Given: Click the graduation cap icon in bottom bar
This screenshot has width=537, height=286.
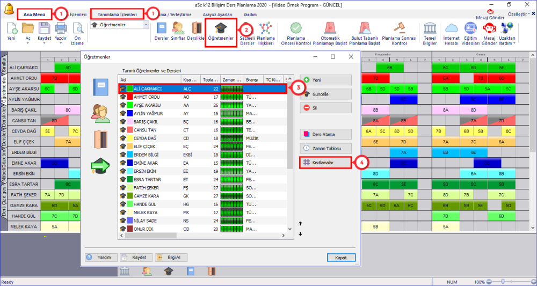Looking at the screenshot, I should point(168,272).
